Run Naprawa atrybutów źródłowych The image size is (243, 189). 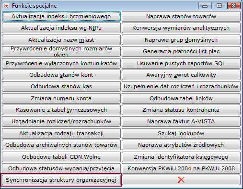tap(181, 145)
